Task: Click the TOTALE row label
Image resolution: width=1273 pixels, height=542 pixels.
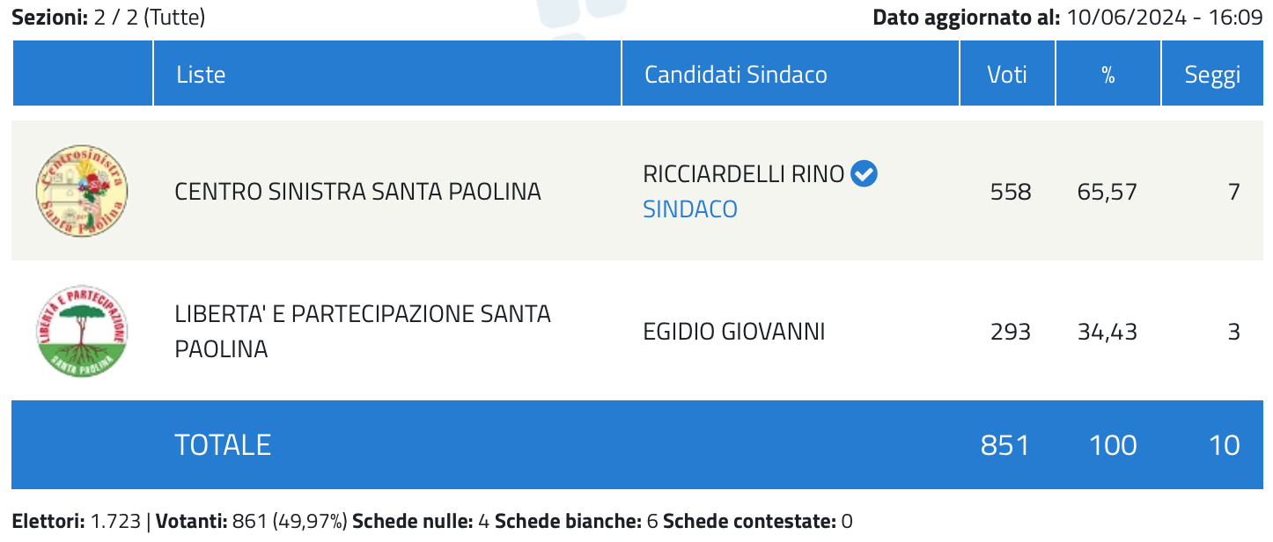Action: coord(223,445)
